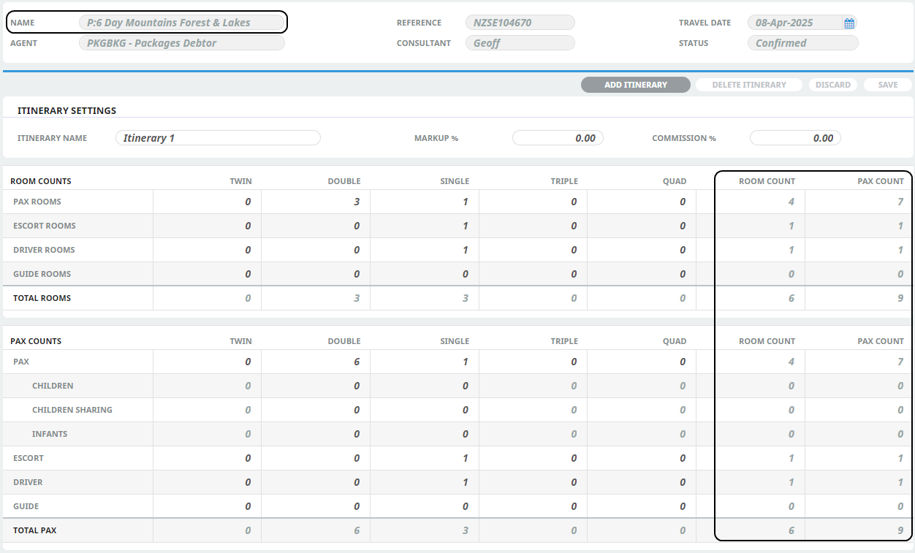Click the Markup % input field
915x553 pixels.
click(558, 138)
